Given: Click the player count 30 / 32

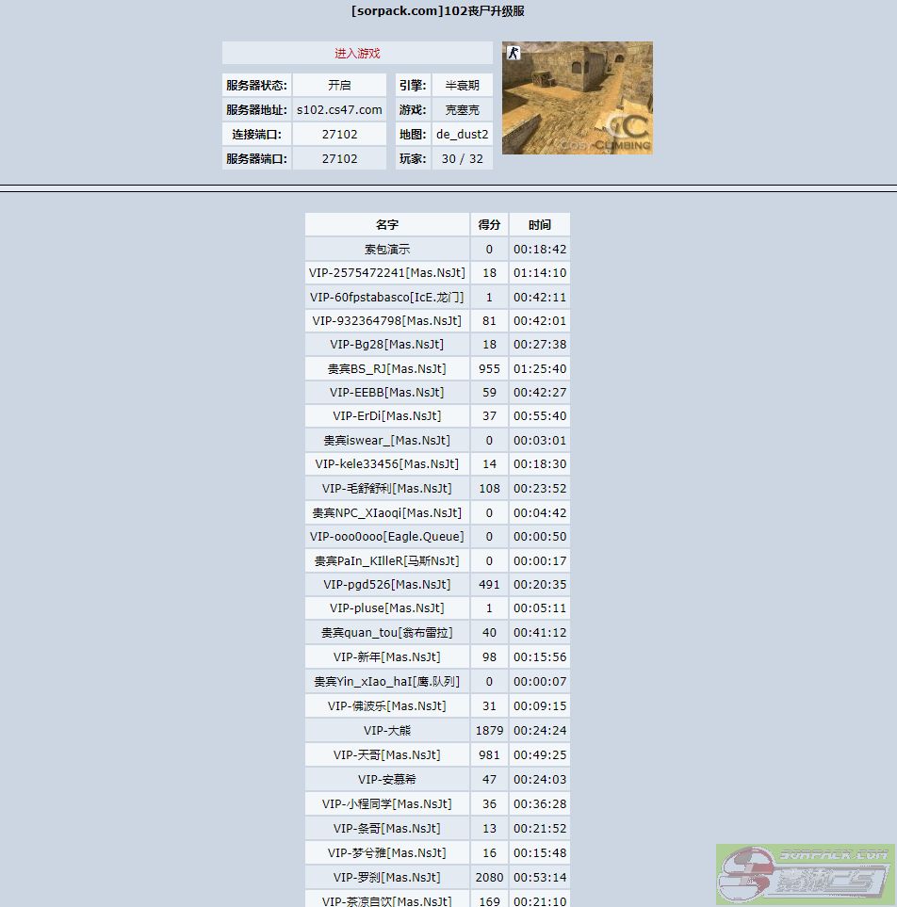Looking at the screenshot, I should pyautogui.click(x=462, y=158).
